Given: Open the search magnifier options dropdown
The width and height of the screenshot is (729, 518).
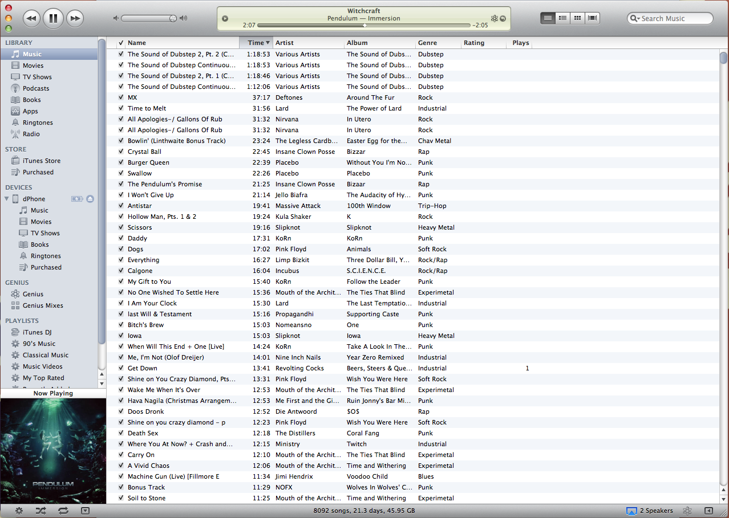Looking at the screenshot, I should (635, 18).
